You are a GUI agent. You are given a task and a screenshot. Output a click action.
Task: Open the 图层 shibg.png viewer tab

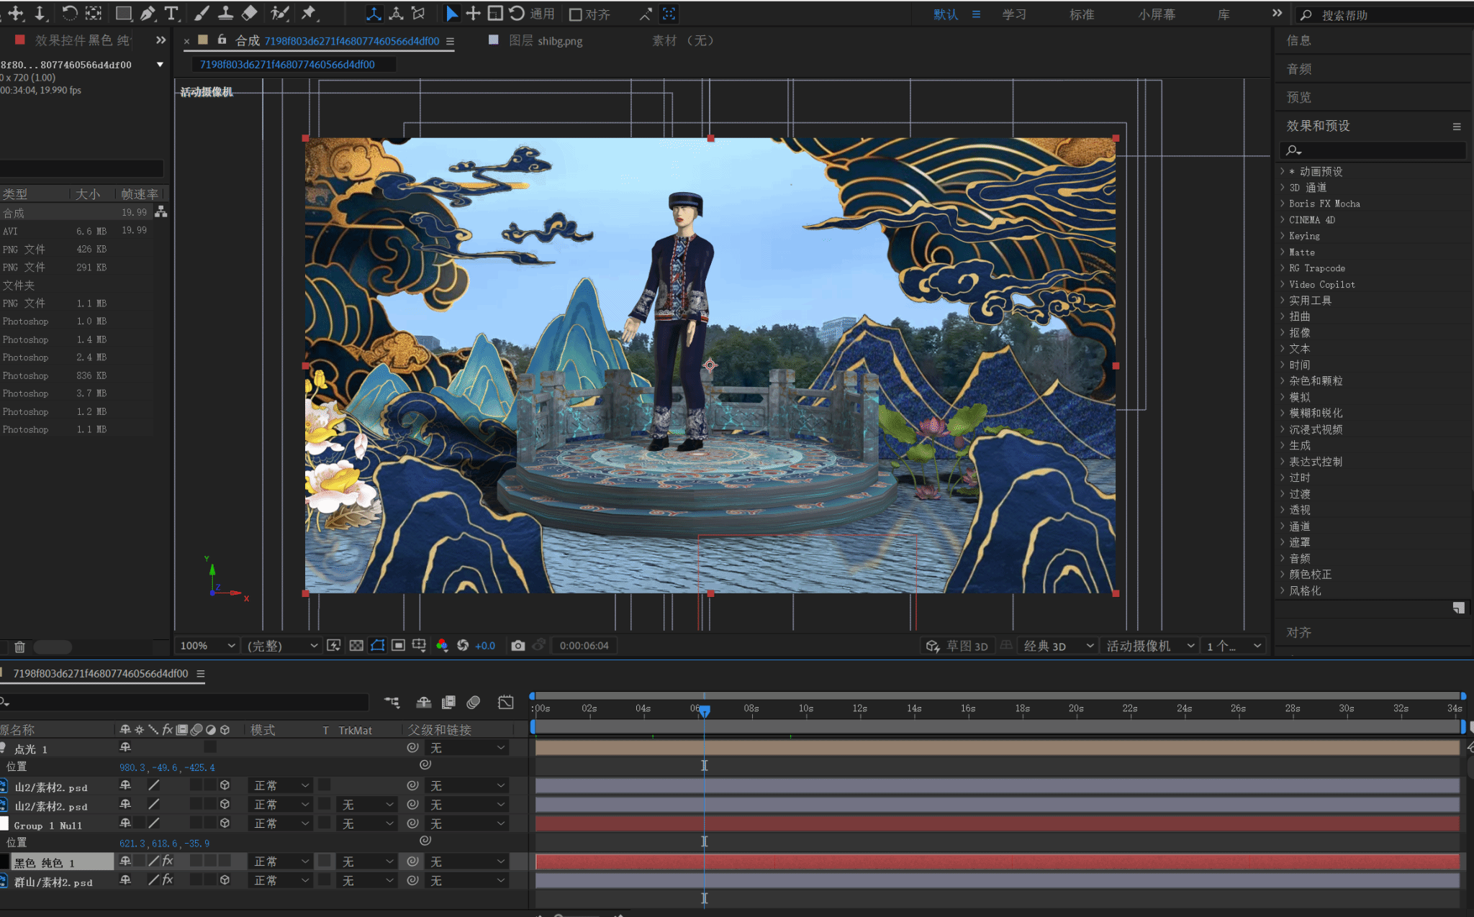pos(545,41)
